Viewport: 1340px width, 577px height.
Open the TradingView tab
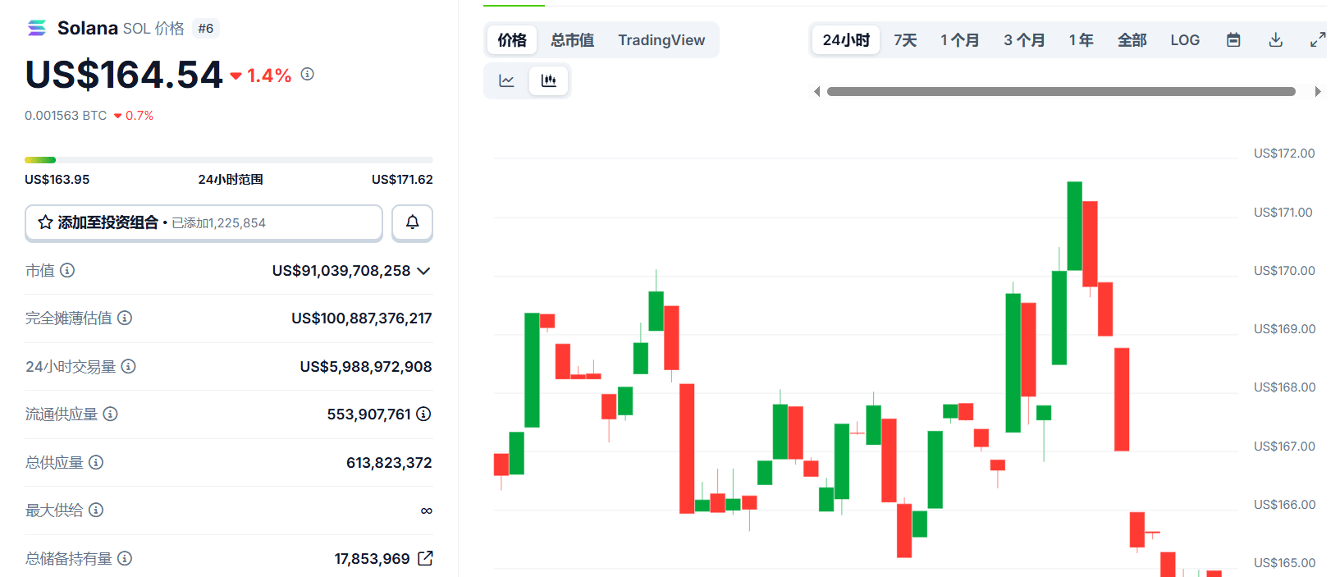(661, 40)
